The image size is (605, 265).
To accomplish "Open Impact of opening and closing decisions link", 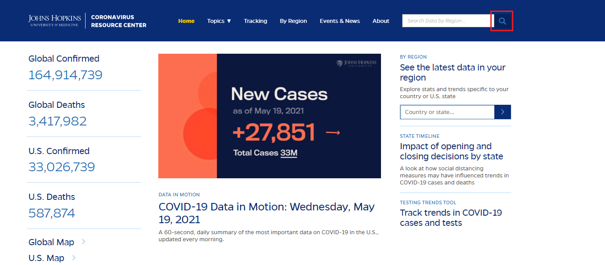I will pos(452,151).
